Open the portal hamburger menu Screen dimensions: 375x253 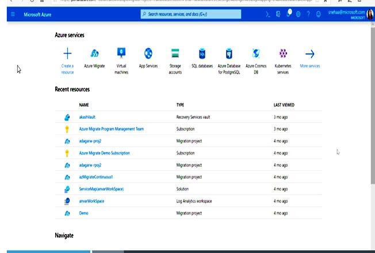point(13,14)
